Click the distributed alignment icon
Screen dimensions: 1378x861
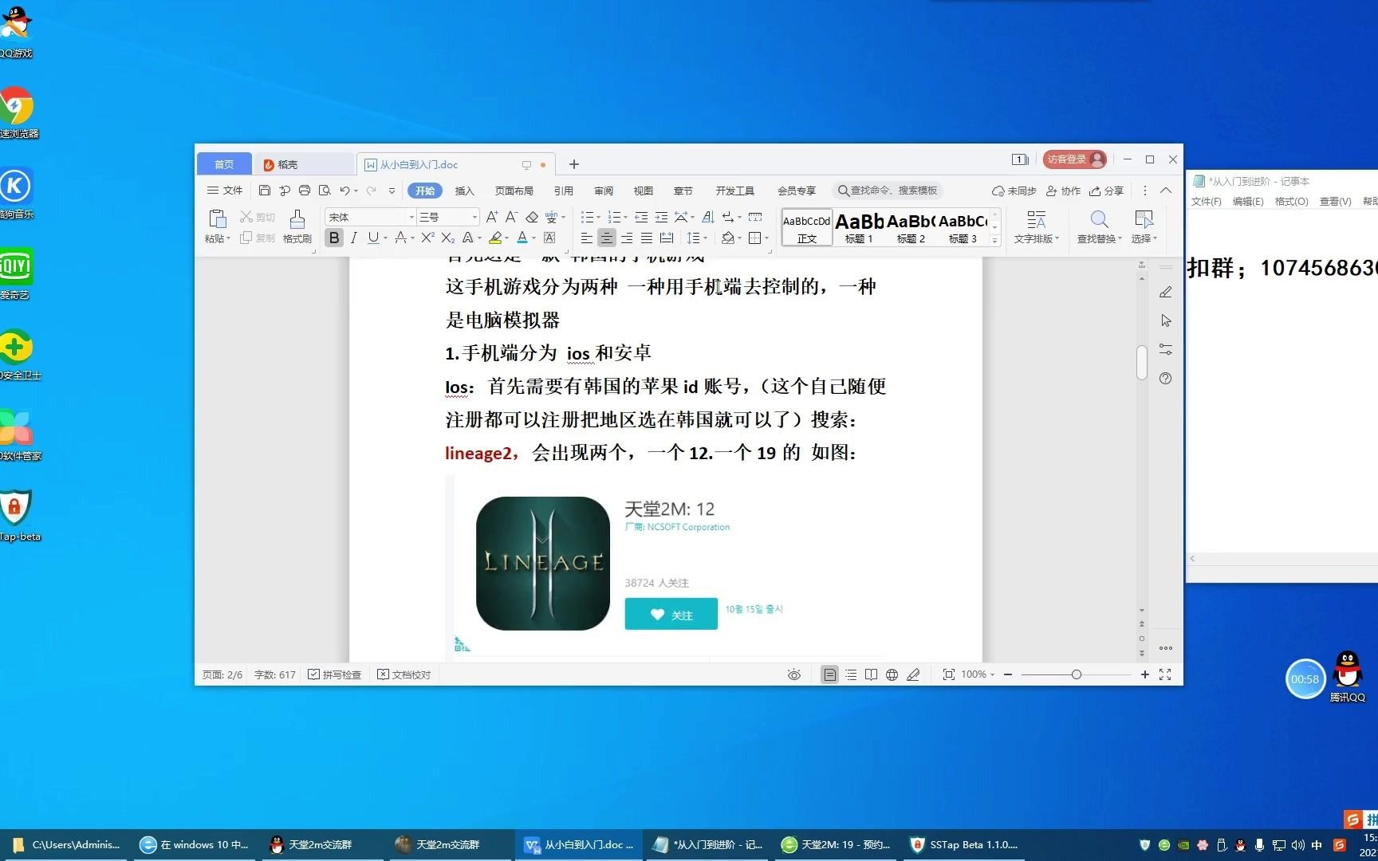click(667, 238)
